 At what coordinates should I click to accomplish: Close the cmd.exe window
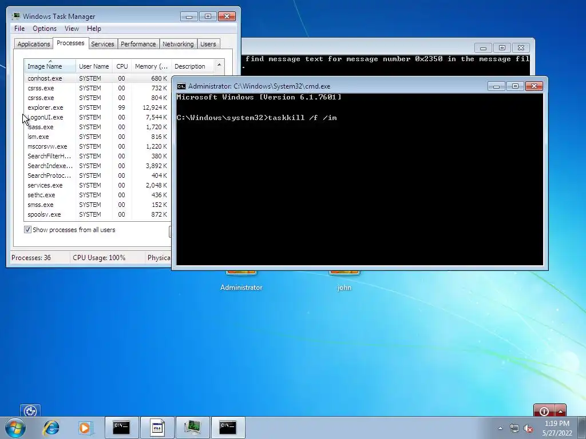click(x=534, y=86)
